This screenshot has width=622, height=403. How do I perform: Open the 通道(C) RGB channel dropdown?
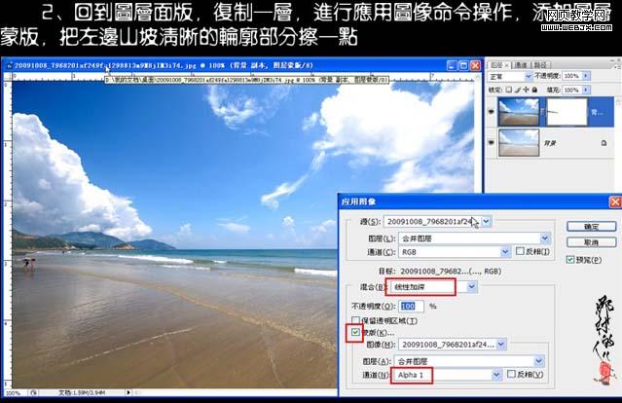[504, 251]
